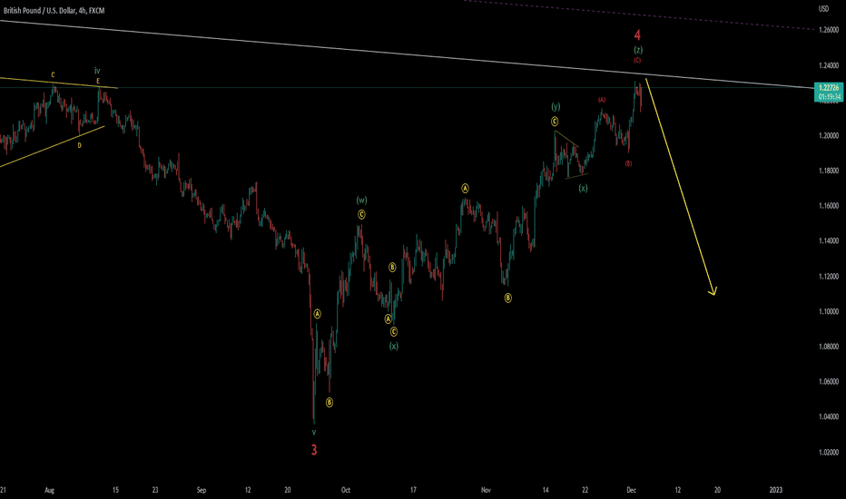Select the green (y) wave label

click(x=556, y=107)
